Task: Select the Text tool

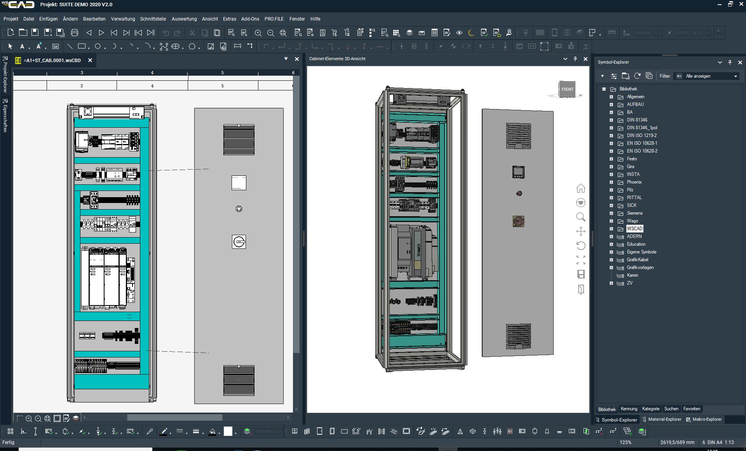Action: (23, 46)
